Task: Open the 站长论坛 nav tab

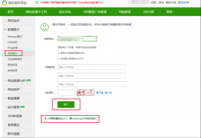Action: click(65, 12)
